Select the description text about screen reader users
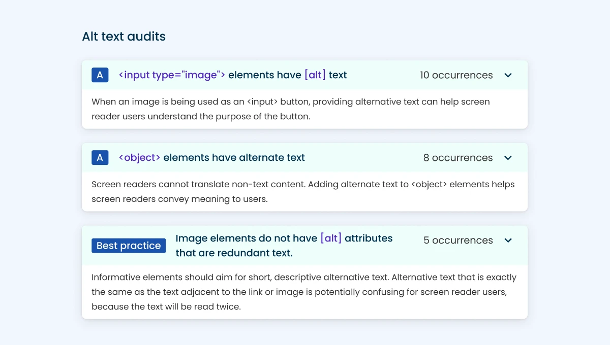Screen dimensions: 610x345 click(x=290, y=109)
